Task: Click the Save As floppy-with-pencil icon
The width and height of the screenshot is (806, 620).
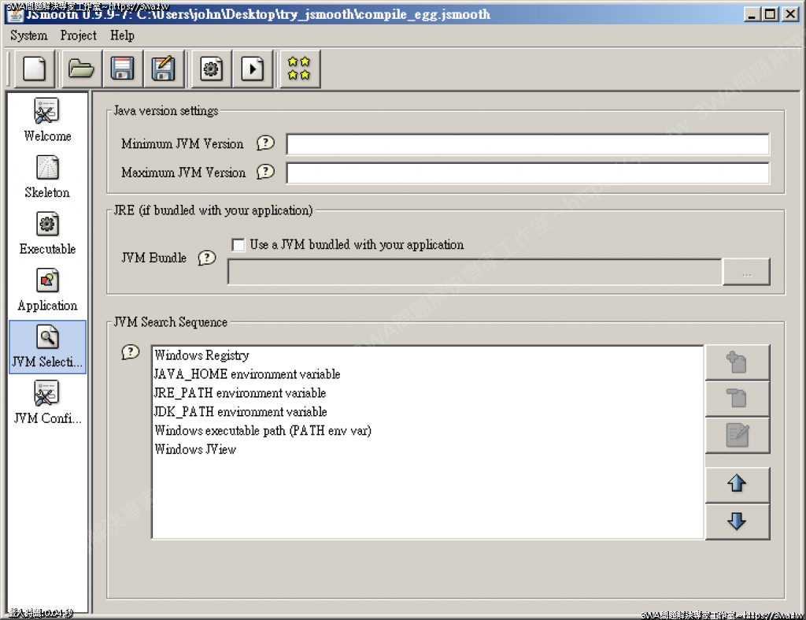Action: [x=164, y=69]
